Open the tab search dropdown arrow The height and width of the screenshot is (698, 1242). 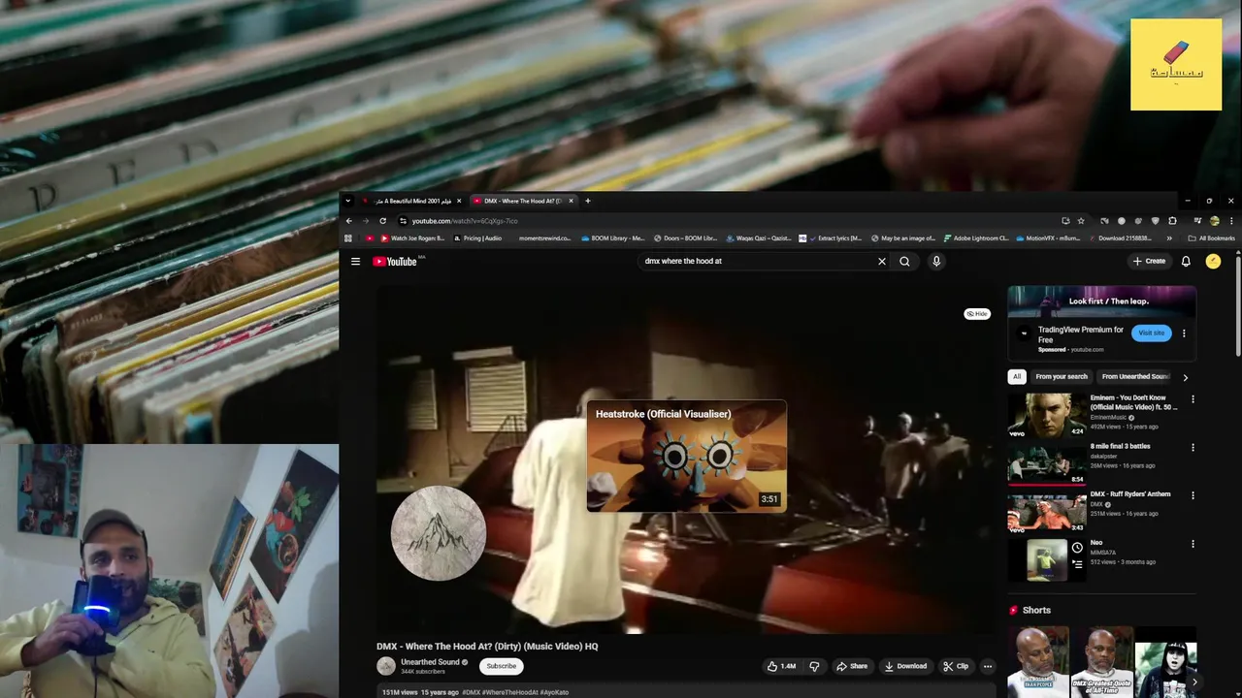click(348, 201)
